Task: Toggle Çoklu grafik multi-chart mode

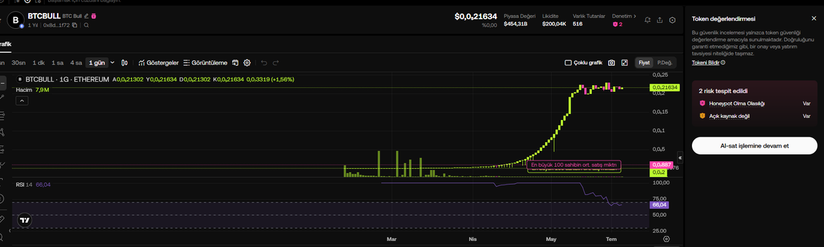Action: 583,63
